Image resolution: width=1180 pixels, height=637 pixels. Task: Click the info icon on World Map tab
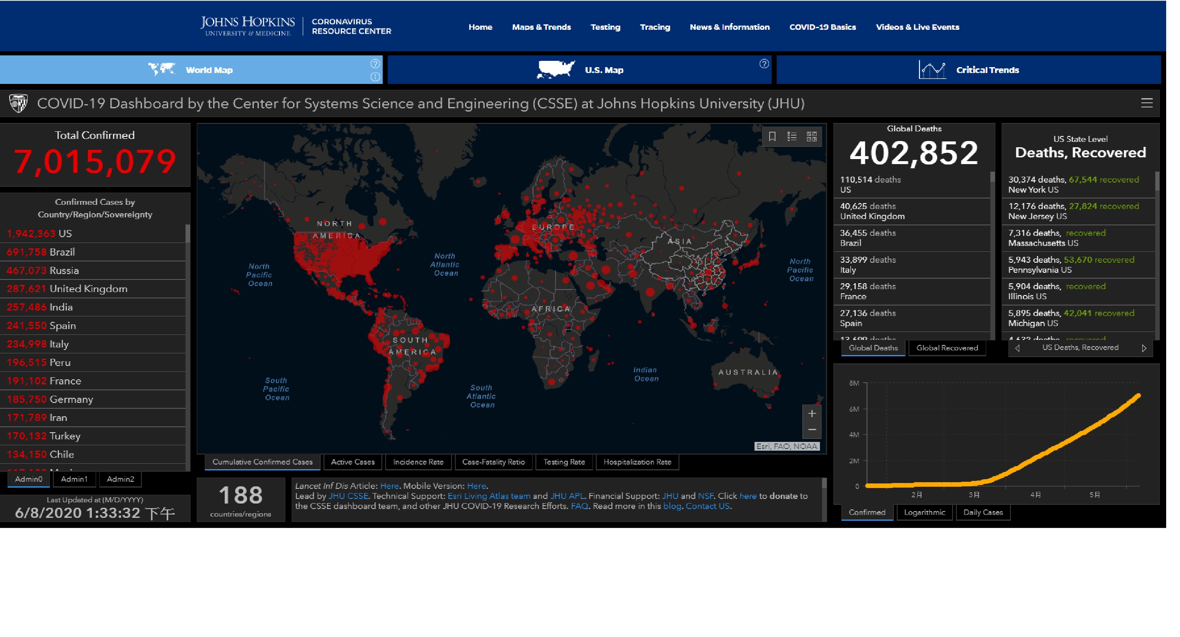[x=375, y=76]
